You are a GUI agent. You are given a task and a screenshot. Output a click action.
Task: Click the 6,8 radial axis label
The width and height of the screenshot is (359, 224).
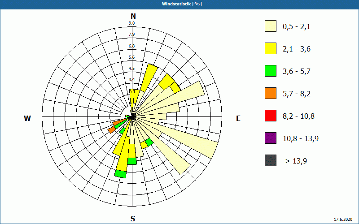pyautogui.click(x=131, y=46)
